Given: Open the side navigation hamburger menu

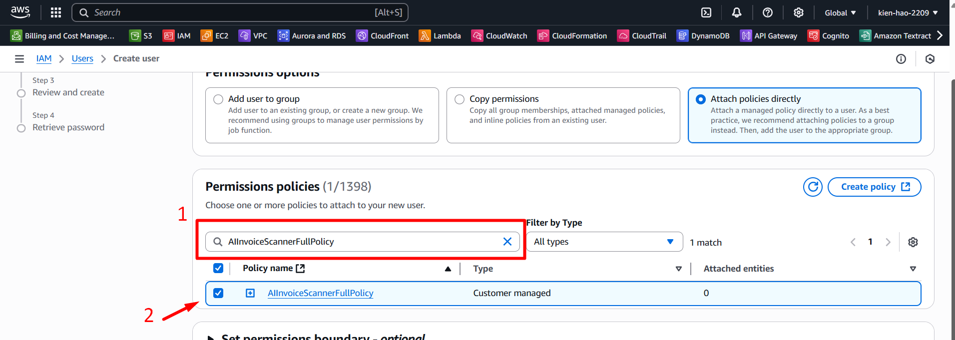Looking at the screenshot, I should click(x=19, y=59).
